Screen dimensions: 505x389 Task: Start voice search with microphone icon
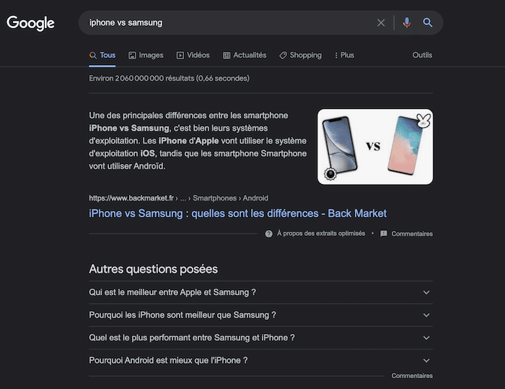point(407,23)
